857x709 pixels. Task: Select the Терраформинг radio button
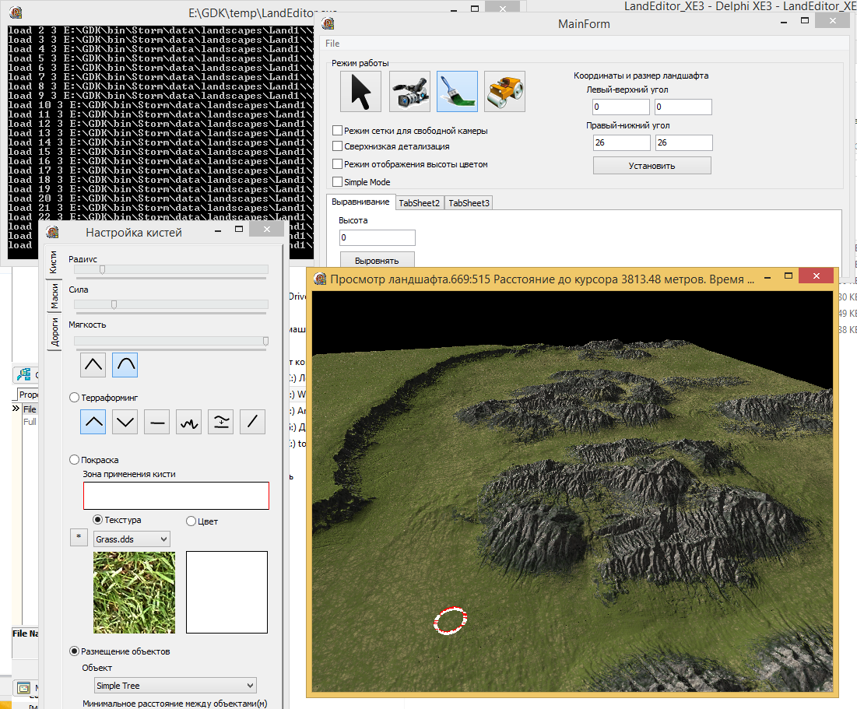click(75, 397)
